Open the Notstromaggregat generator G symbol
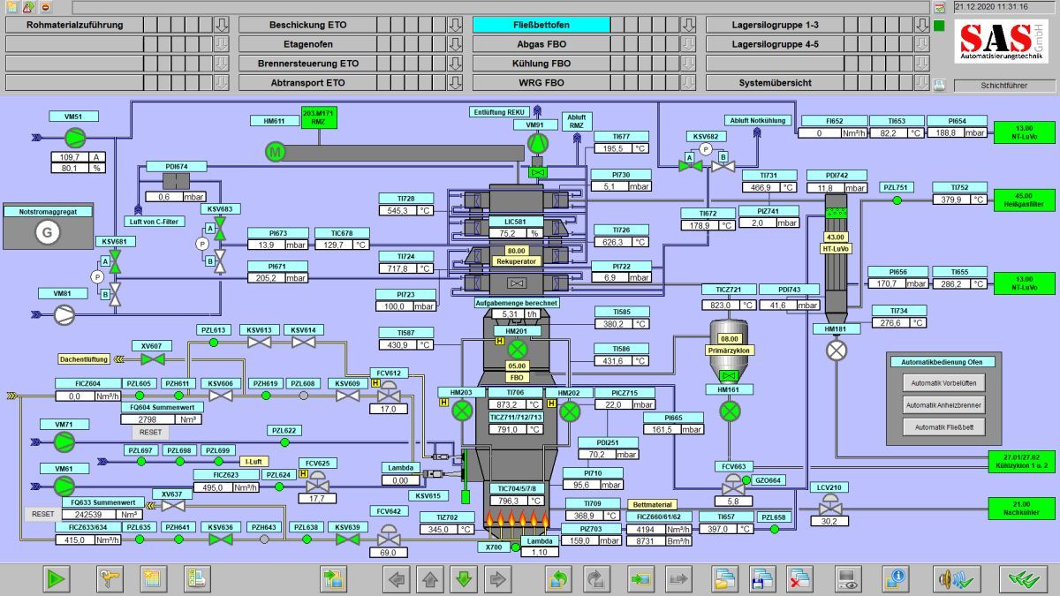 coord(47,232)
